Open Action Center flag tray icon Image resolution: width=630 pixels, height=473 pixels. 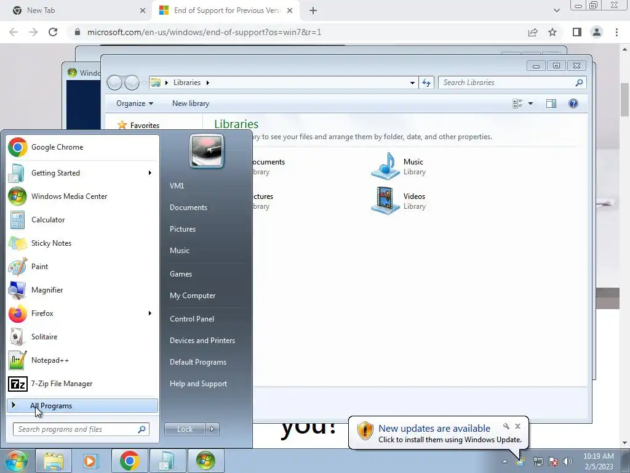click(553, 462)
